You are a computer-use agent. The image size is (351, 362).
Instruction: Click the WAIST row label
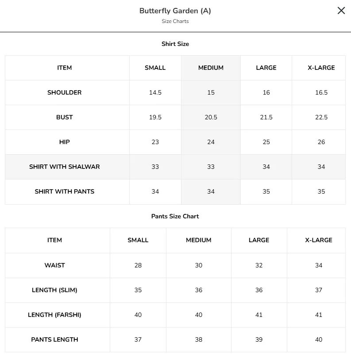pos(54,265)
